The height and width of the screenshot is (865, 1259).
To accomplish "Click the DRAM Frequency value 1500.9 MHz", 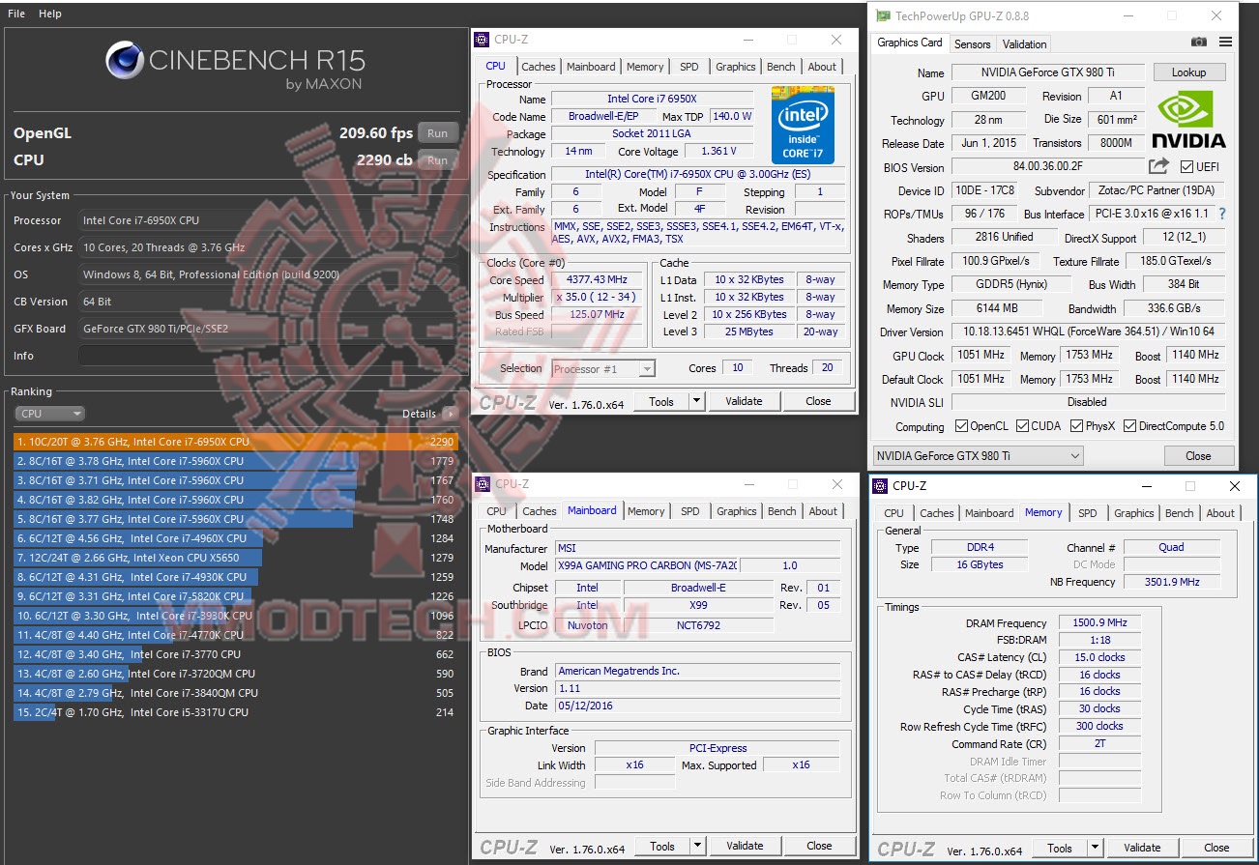I will 1099,623.
